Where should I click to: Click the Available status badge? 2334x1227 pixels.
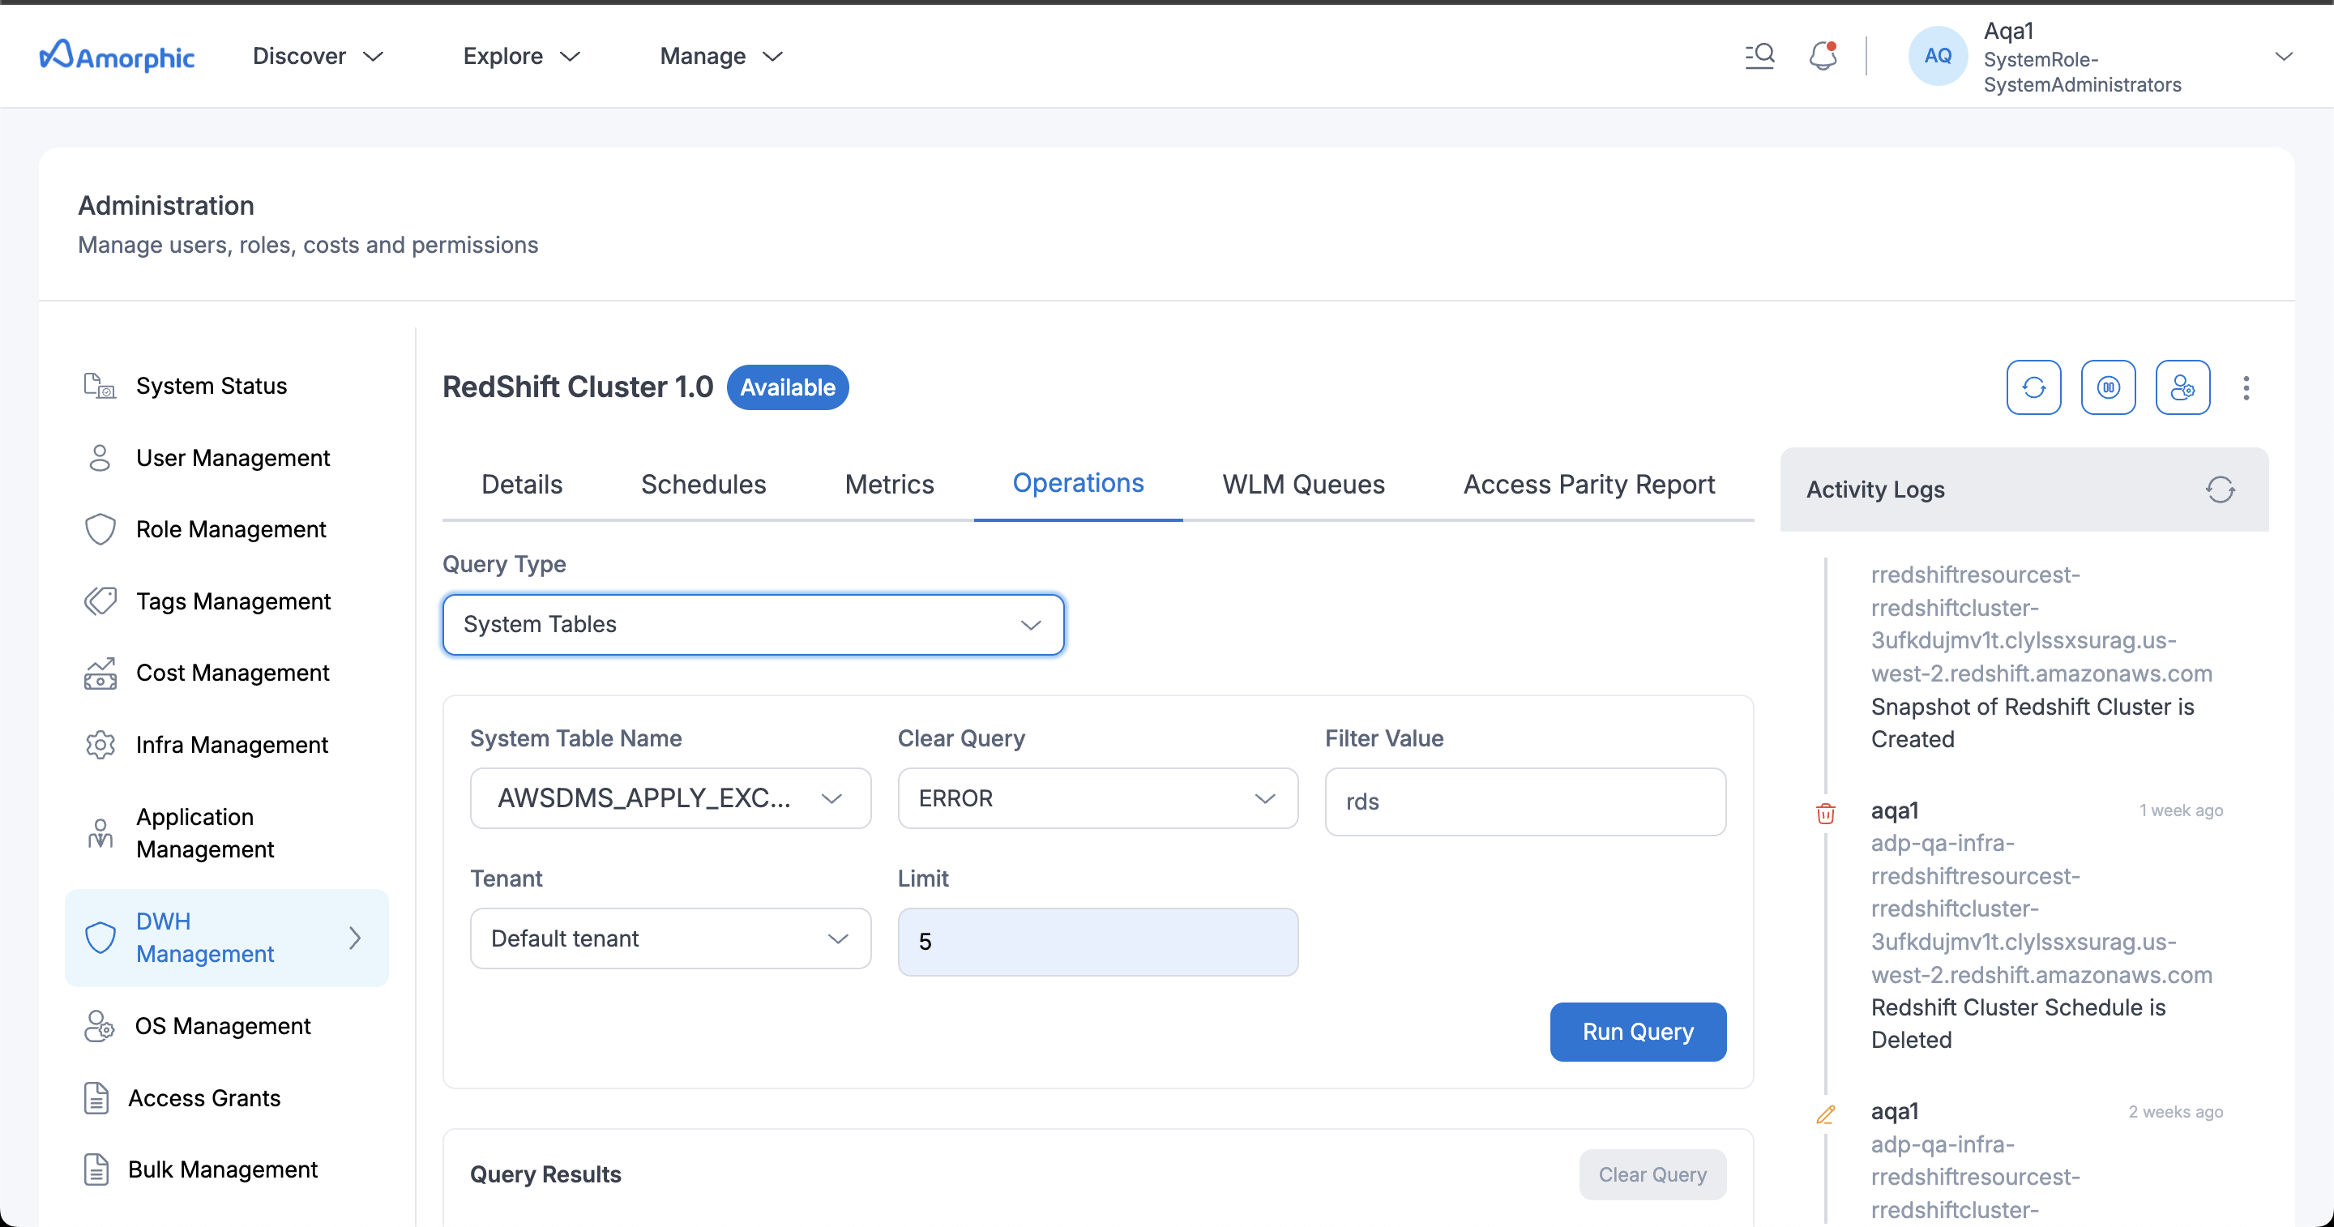pos(788,388)
